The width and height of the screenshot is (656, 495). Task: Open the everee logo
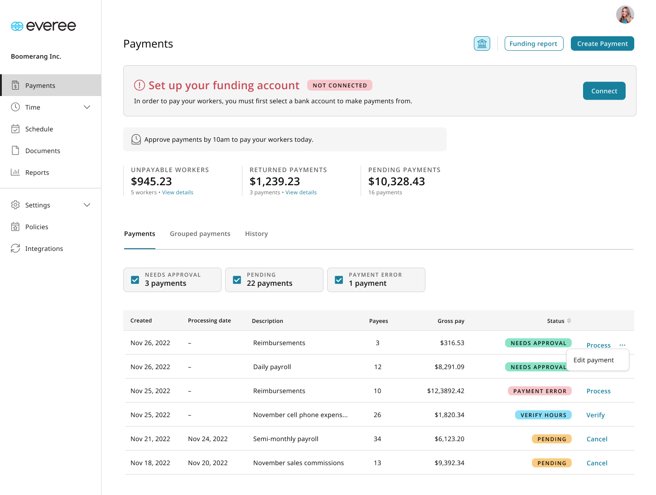coord(43,26)
